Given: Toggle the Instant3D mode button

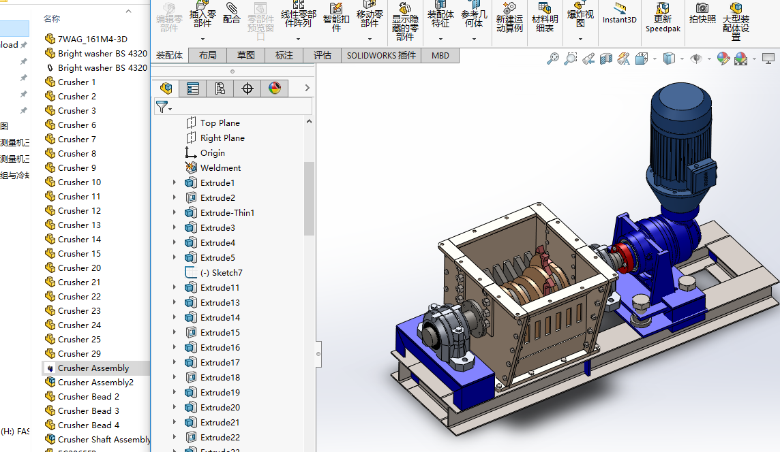Looking at the screenshot, I should [x=620, y=14].
